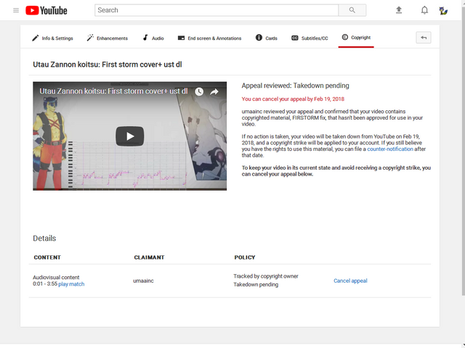465x348 pixels.
Task: Open the counter-notification link
Action: pyautogui.click(x=390, y=149)
